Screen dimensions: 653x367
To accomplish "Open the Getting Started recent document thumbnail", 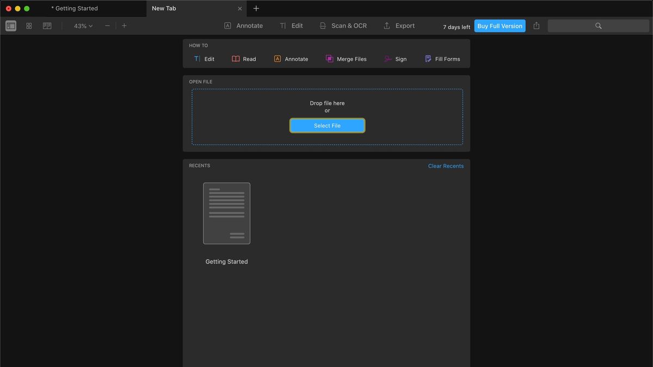I will (226, 213).
